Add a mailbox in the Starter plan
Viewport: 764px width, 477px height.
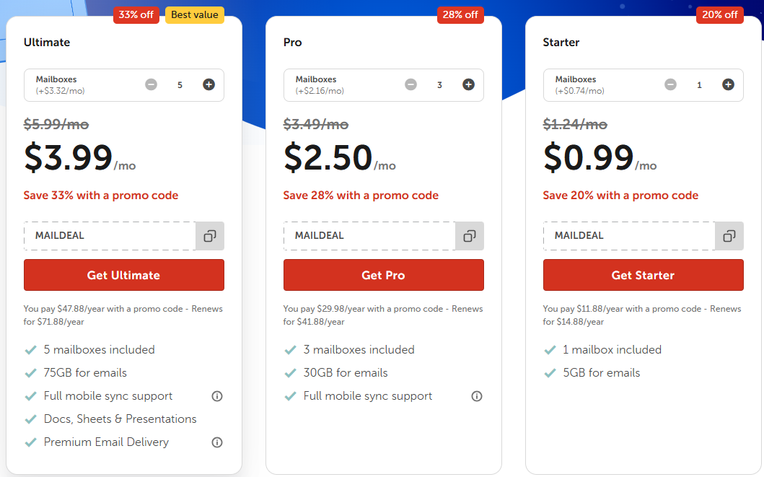(728, 84)
